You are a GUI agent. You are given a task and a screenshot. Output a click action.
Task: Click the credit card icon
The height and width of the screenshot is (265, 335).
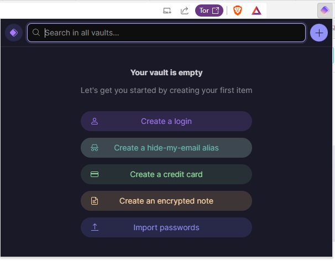pos(95,174)
